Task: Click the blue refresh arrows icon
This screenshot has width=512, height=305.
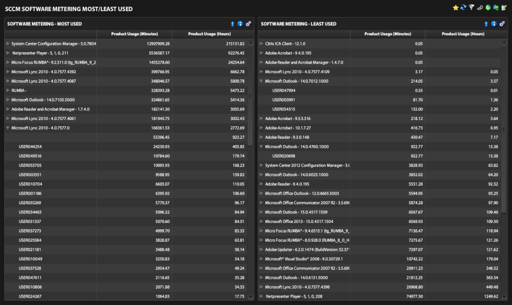Action: [463, 7]
